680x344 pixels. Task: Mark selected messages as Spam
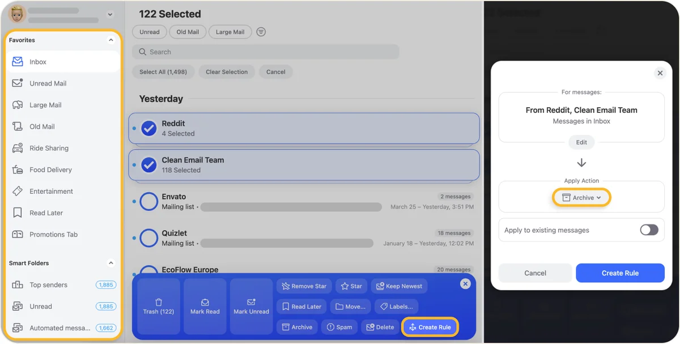(339, 326)
